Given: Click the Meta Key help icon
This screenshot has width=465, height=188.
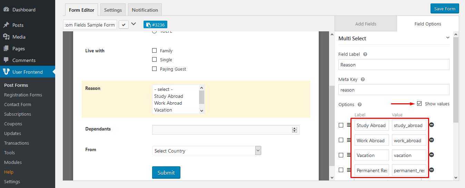Looking at the screenshot, I should 363,80.
